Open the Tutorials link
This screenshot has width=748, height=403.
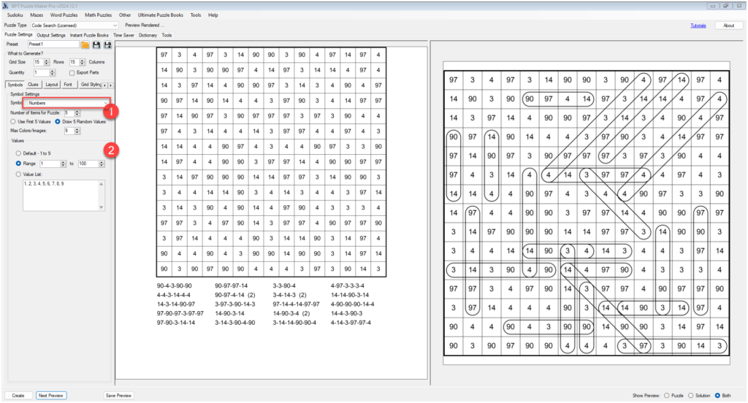point(698,26)
